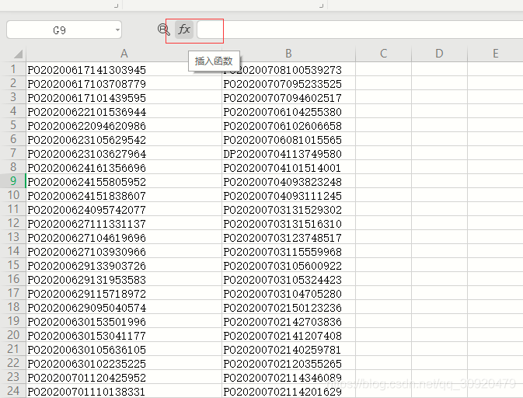Select column B header

(289, 54)
